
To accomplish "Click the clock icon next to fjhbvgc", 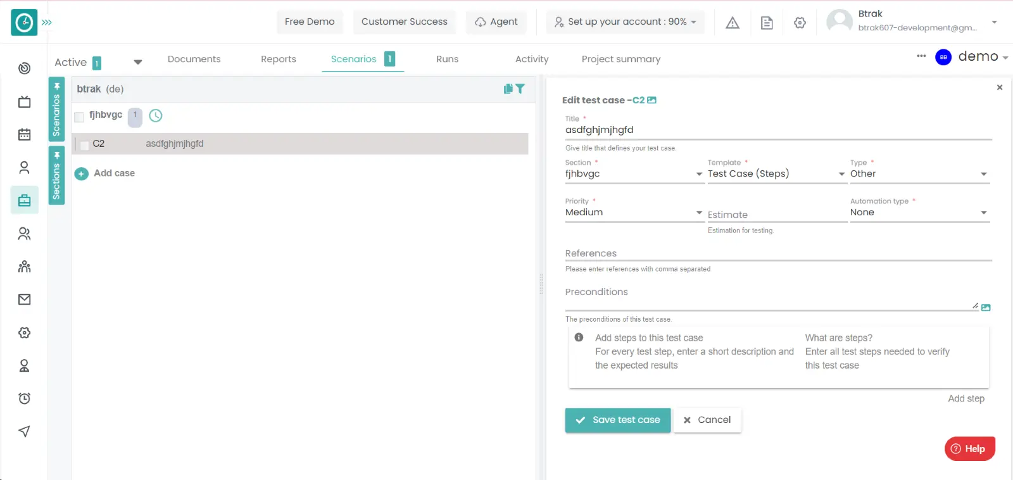I will point(156,115).
